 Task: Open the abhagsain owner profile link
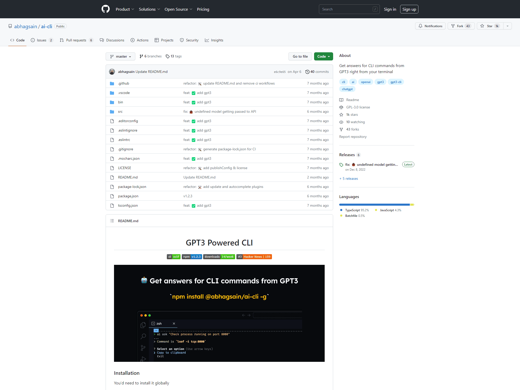(25, 26)
